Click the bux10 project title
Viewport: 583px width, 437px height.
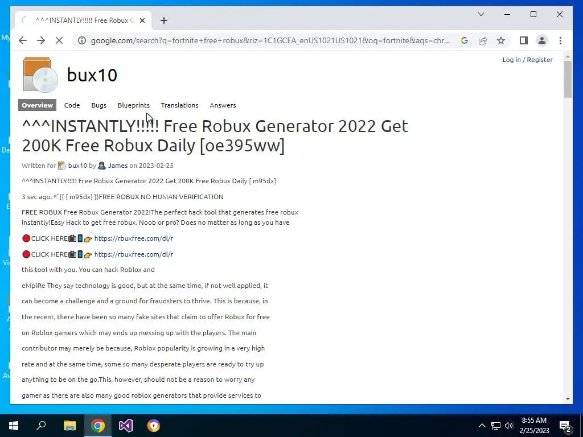[x=92, y=75]
